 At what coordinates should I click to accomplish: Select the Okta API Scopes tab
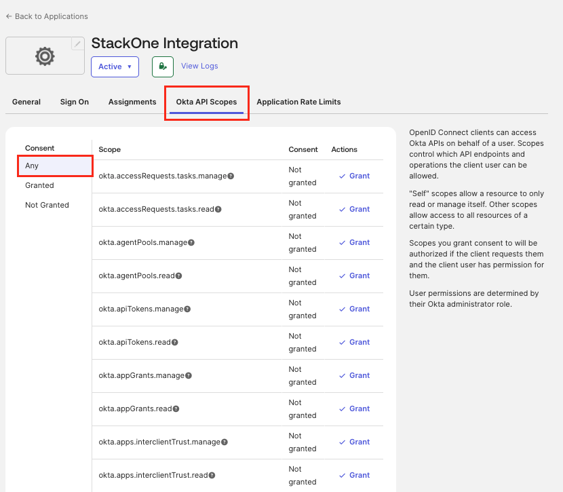coord(206,102)
